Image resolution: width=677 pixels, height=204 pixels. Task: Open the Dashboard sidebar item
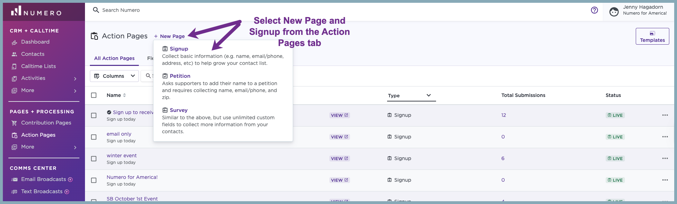pos(35,42)
